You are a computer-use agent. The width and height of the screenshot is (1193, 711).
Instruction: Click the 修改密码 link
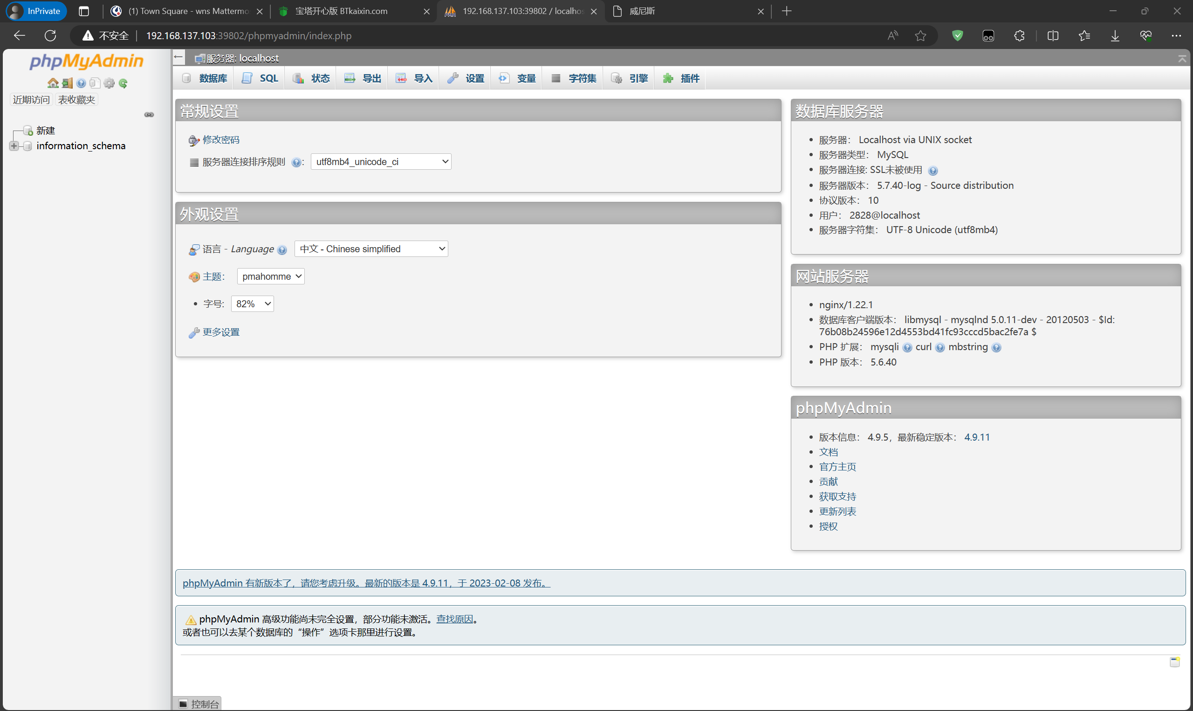pyautogui.click(x=221, y=139)
